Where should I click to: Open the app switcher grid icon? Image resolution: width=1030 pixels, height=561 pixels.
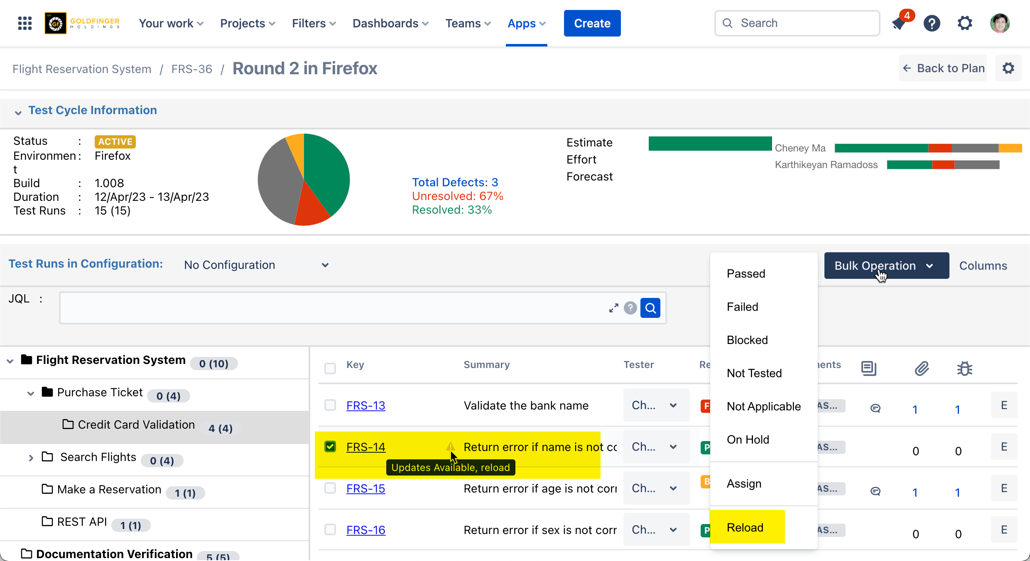coord(25,23)
